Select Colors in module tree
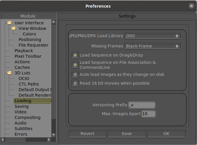Image resolution: width=197 pixels, height=145 pixels. (x=29, y=34)
